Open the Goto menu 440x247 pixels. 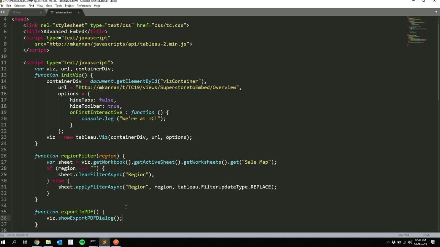(49, 6)
